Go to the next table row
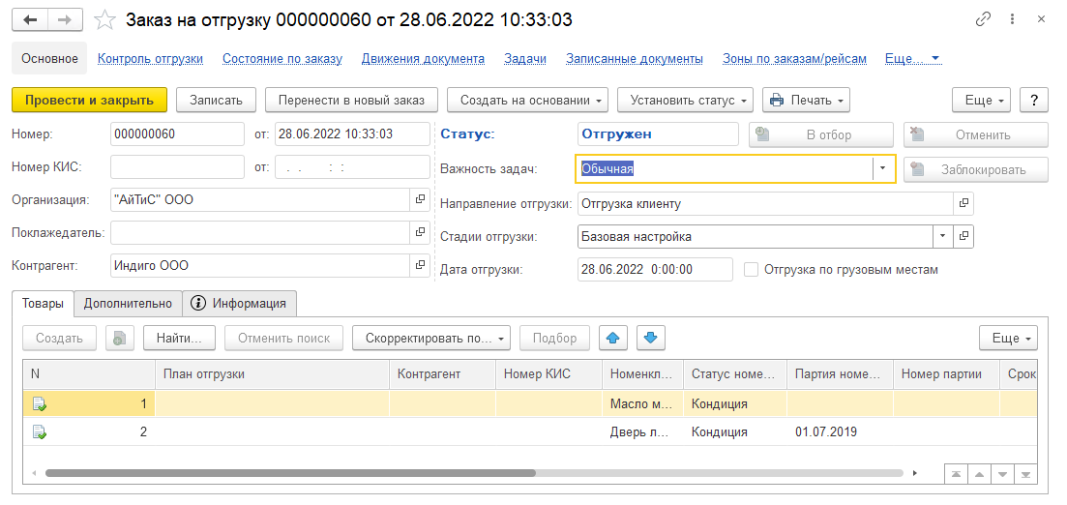Viewport: 1067px width, 505px height. click(x=1003, y=474)
